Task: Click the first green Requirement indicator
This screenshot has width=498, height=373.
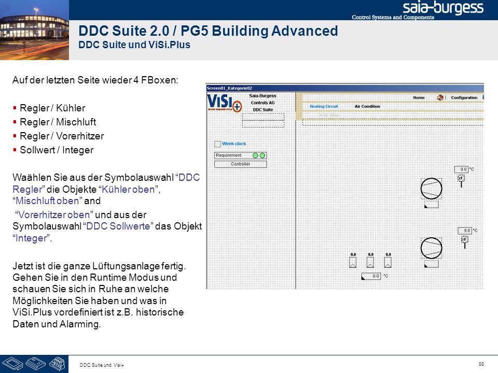Action: coord(255,155)
